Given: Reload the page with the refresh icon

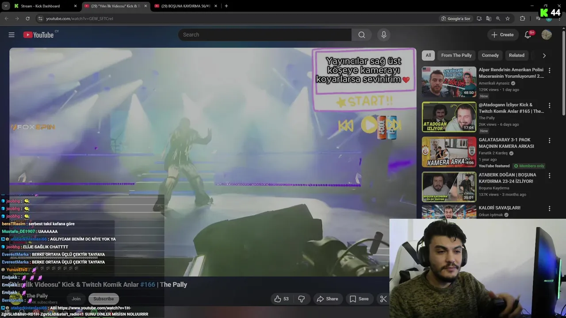Looking at the screenshot, I should [28, 19].
